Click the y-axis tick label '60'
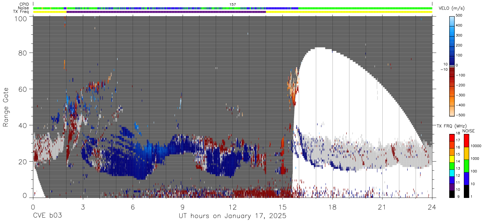 pyautogui.click(x=23, y=89)
